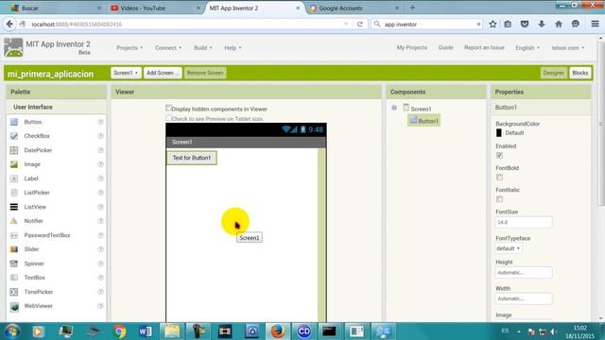Open the Projects dropdown menu

pyautogui.click(x=130, y=48)
